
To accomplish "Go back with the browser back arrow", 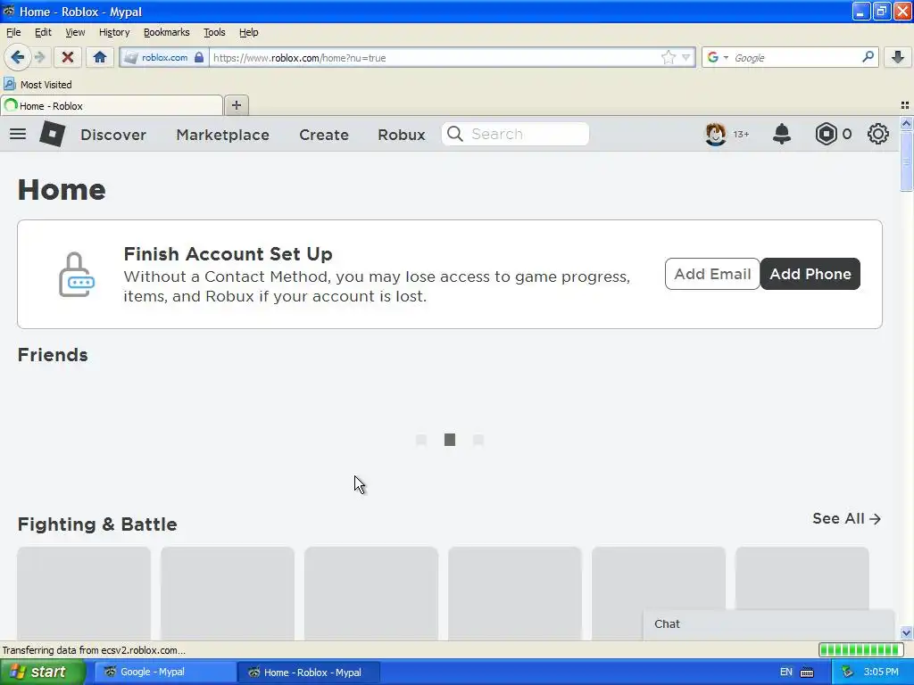I will [x=18, y=57].
